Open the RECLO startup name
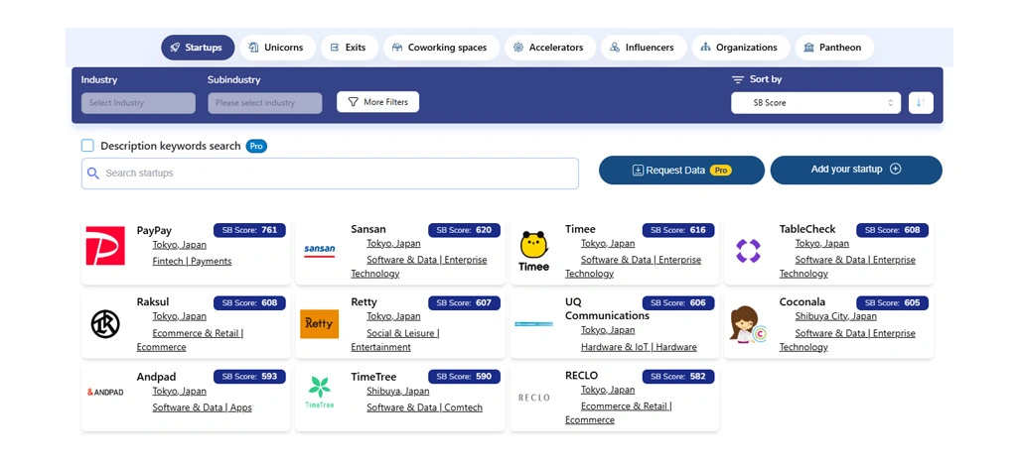This screenshot has width=1019, height=462. click(x=582, y=375)
